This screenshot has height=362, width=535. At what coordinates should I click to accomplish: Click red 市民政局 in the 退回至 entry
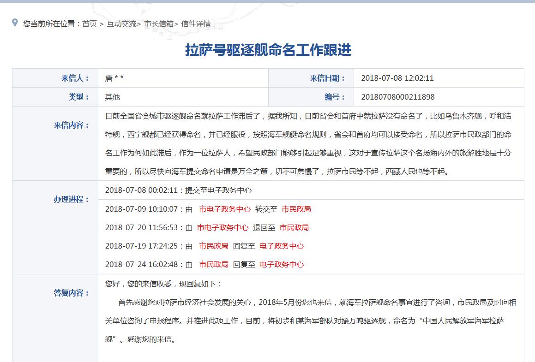294,227
